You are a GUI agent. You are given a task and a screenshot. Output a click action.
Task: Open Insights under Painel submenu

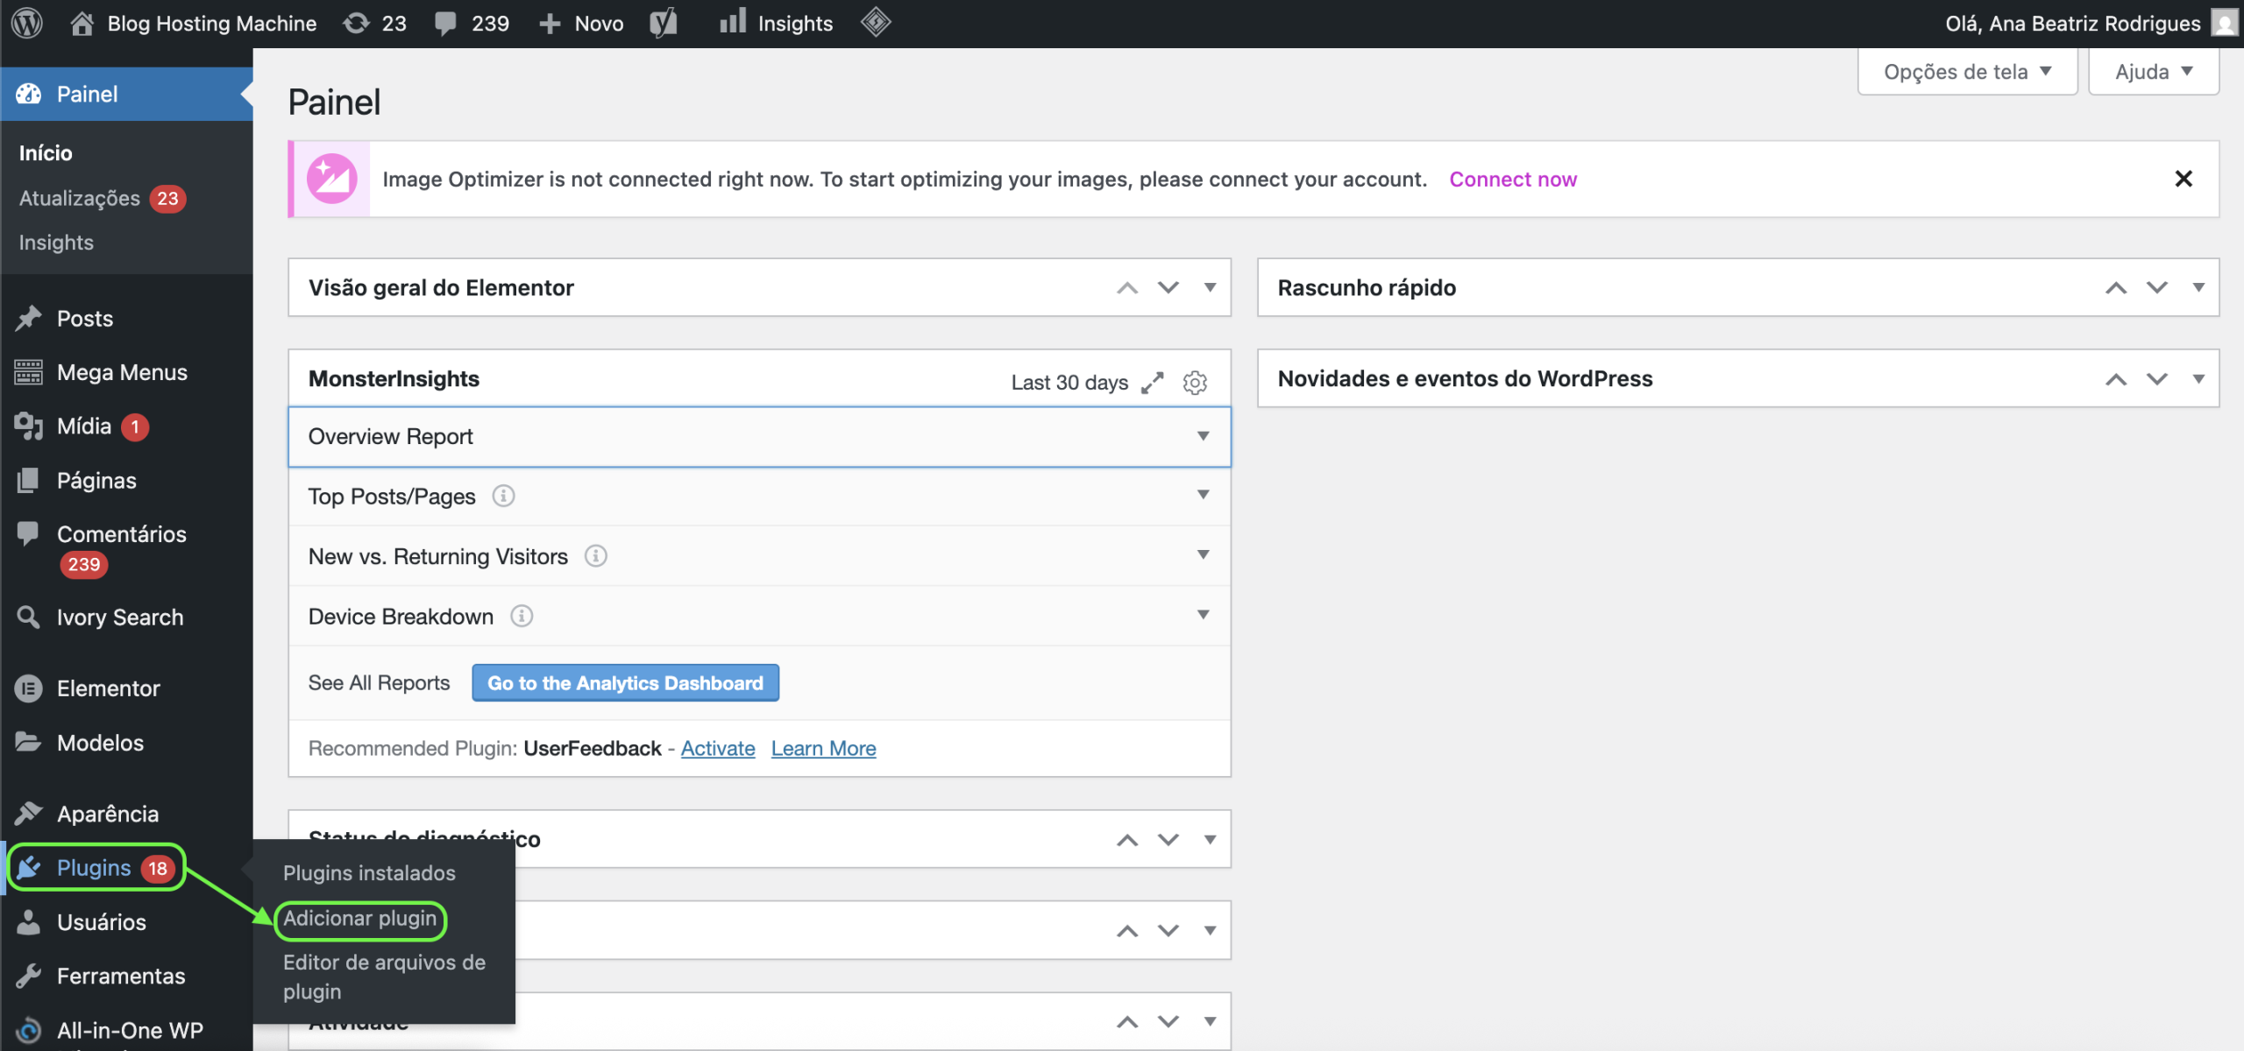[x=56, y=242]
